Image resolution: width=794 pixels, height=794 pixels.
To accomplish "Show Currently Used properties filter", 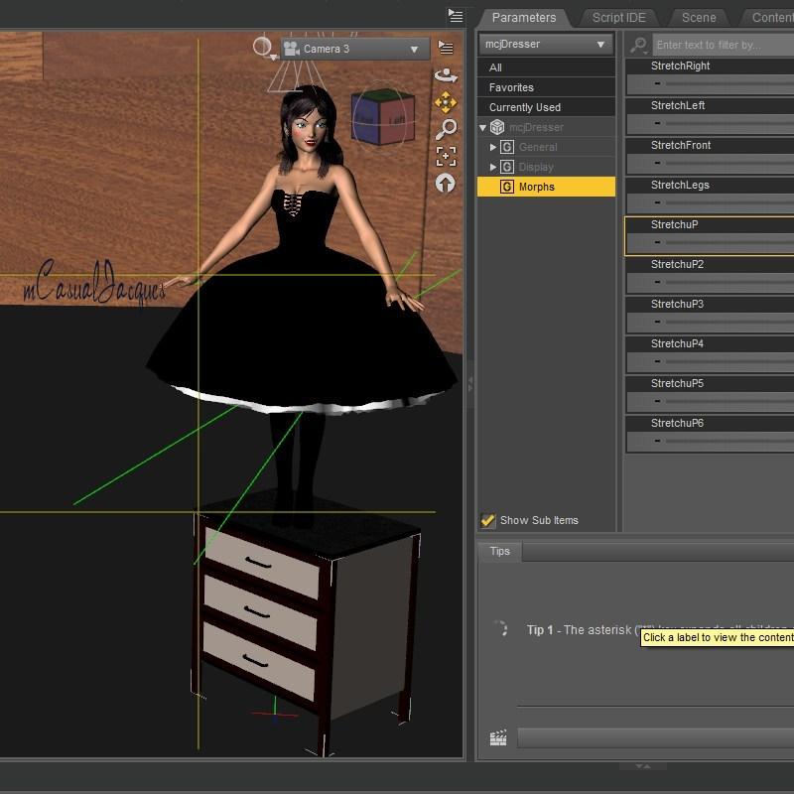I will click(x=546, y=107).
